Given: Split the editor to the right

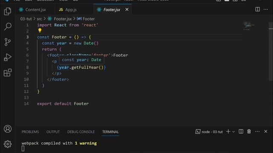Looking at the screenshot, I should pyautogui.click(x=258, y=9).
